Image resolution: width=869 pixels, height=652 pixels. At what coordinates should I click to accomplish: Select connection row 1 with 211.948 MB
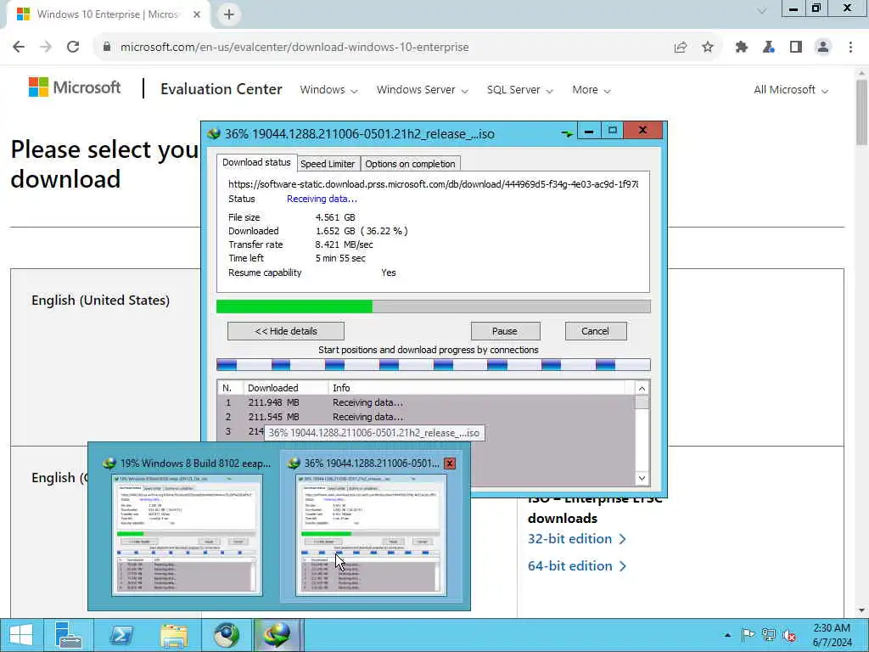coord(426,402)
